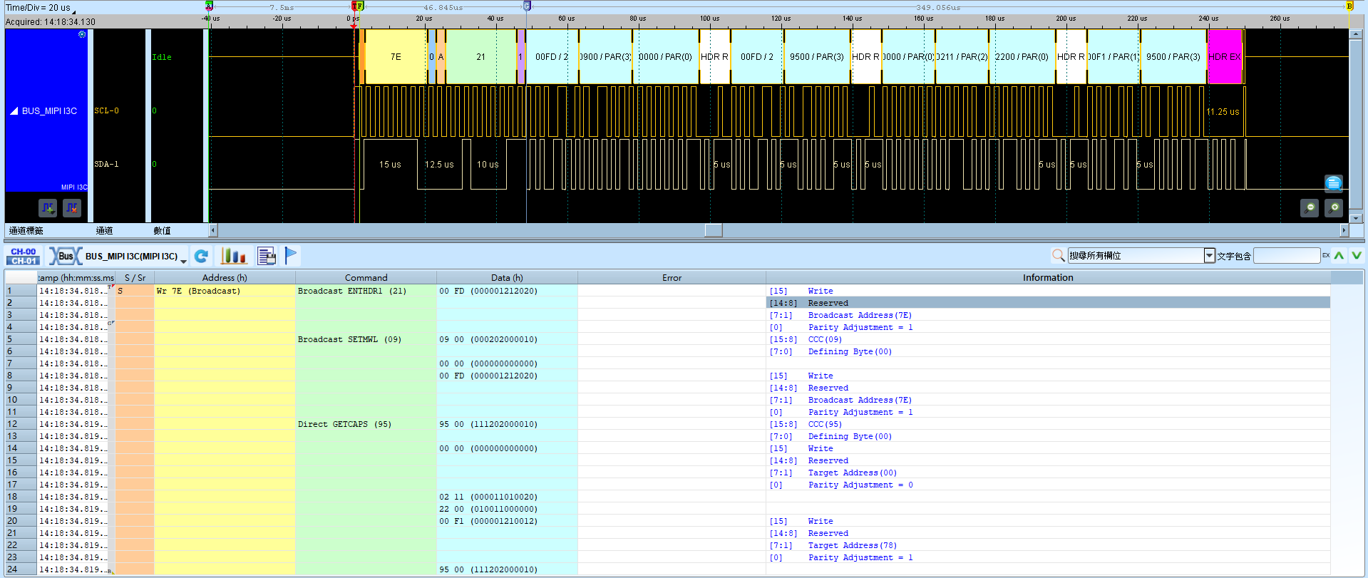The height and width of the screenshot is (578, 1368).
Task: Click the Idle bus state value
Action: [162, 57]
